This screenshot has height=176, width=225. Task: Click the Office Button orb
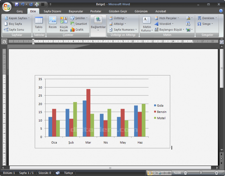tap(7, 7)
